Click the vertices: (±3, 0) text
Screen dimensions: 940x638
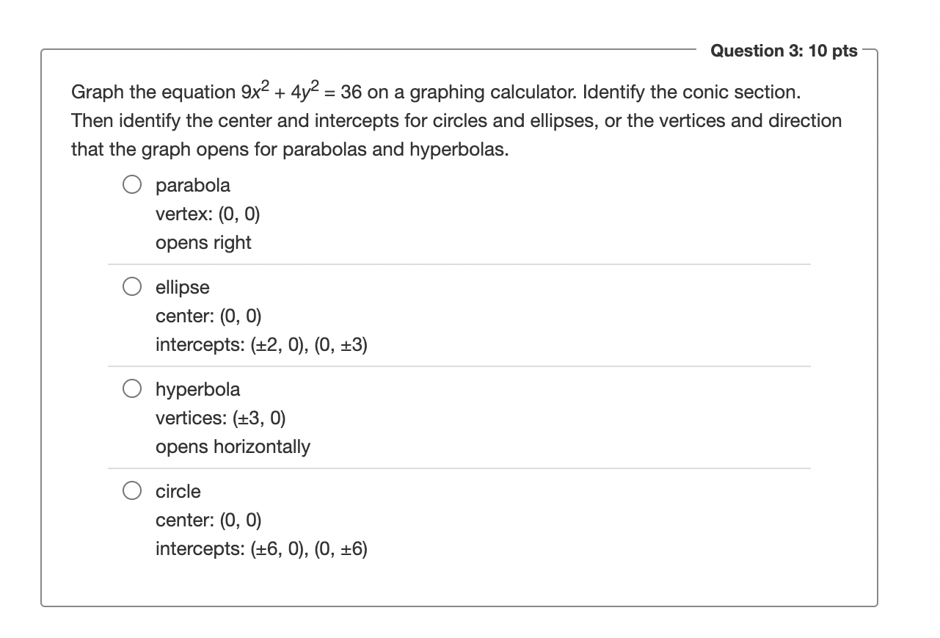point(220,418)
